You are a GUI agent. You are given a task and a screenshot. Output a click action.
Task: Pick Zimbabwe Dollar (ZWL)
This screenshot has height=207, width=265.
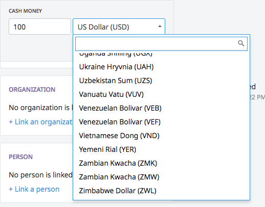coord(161,191)
